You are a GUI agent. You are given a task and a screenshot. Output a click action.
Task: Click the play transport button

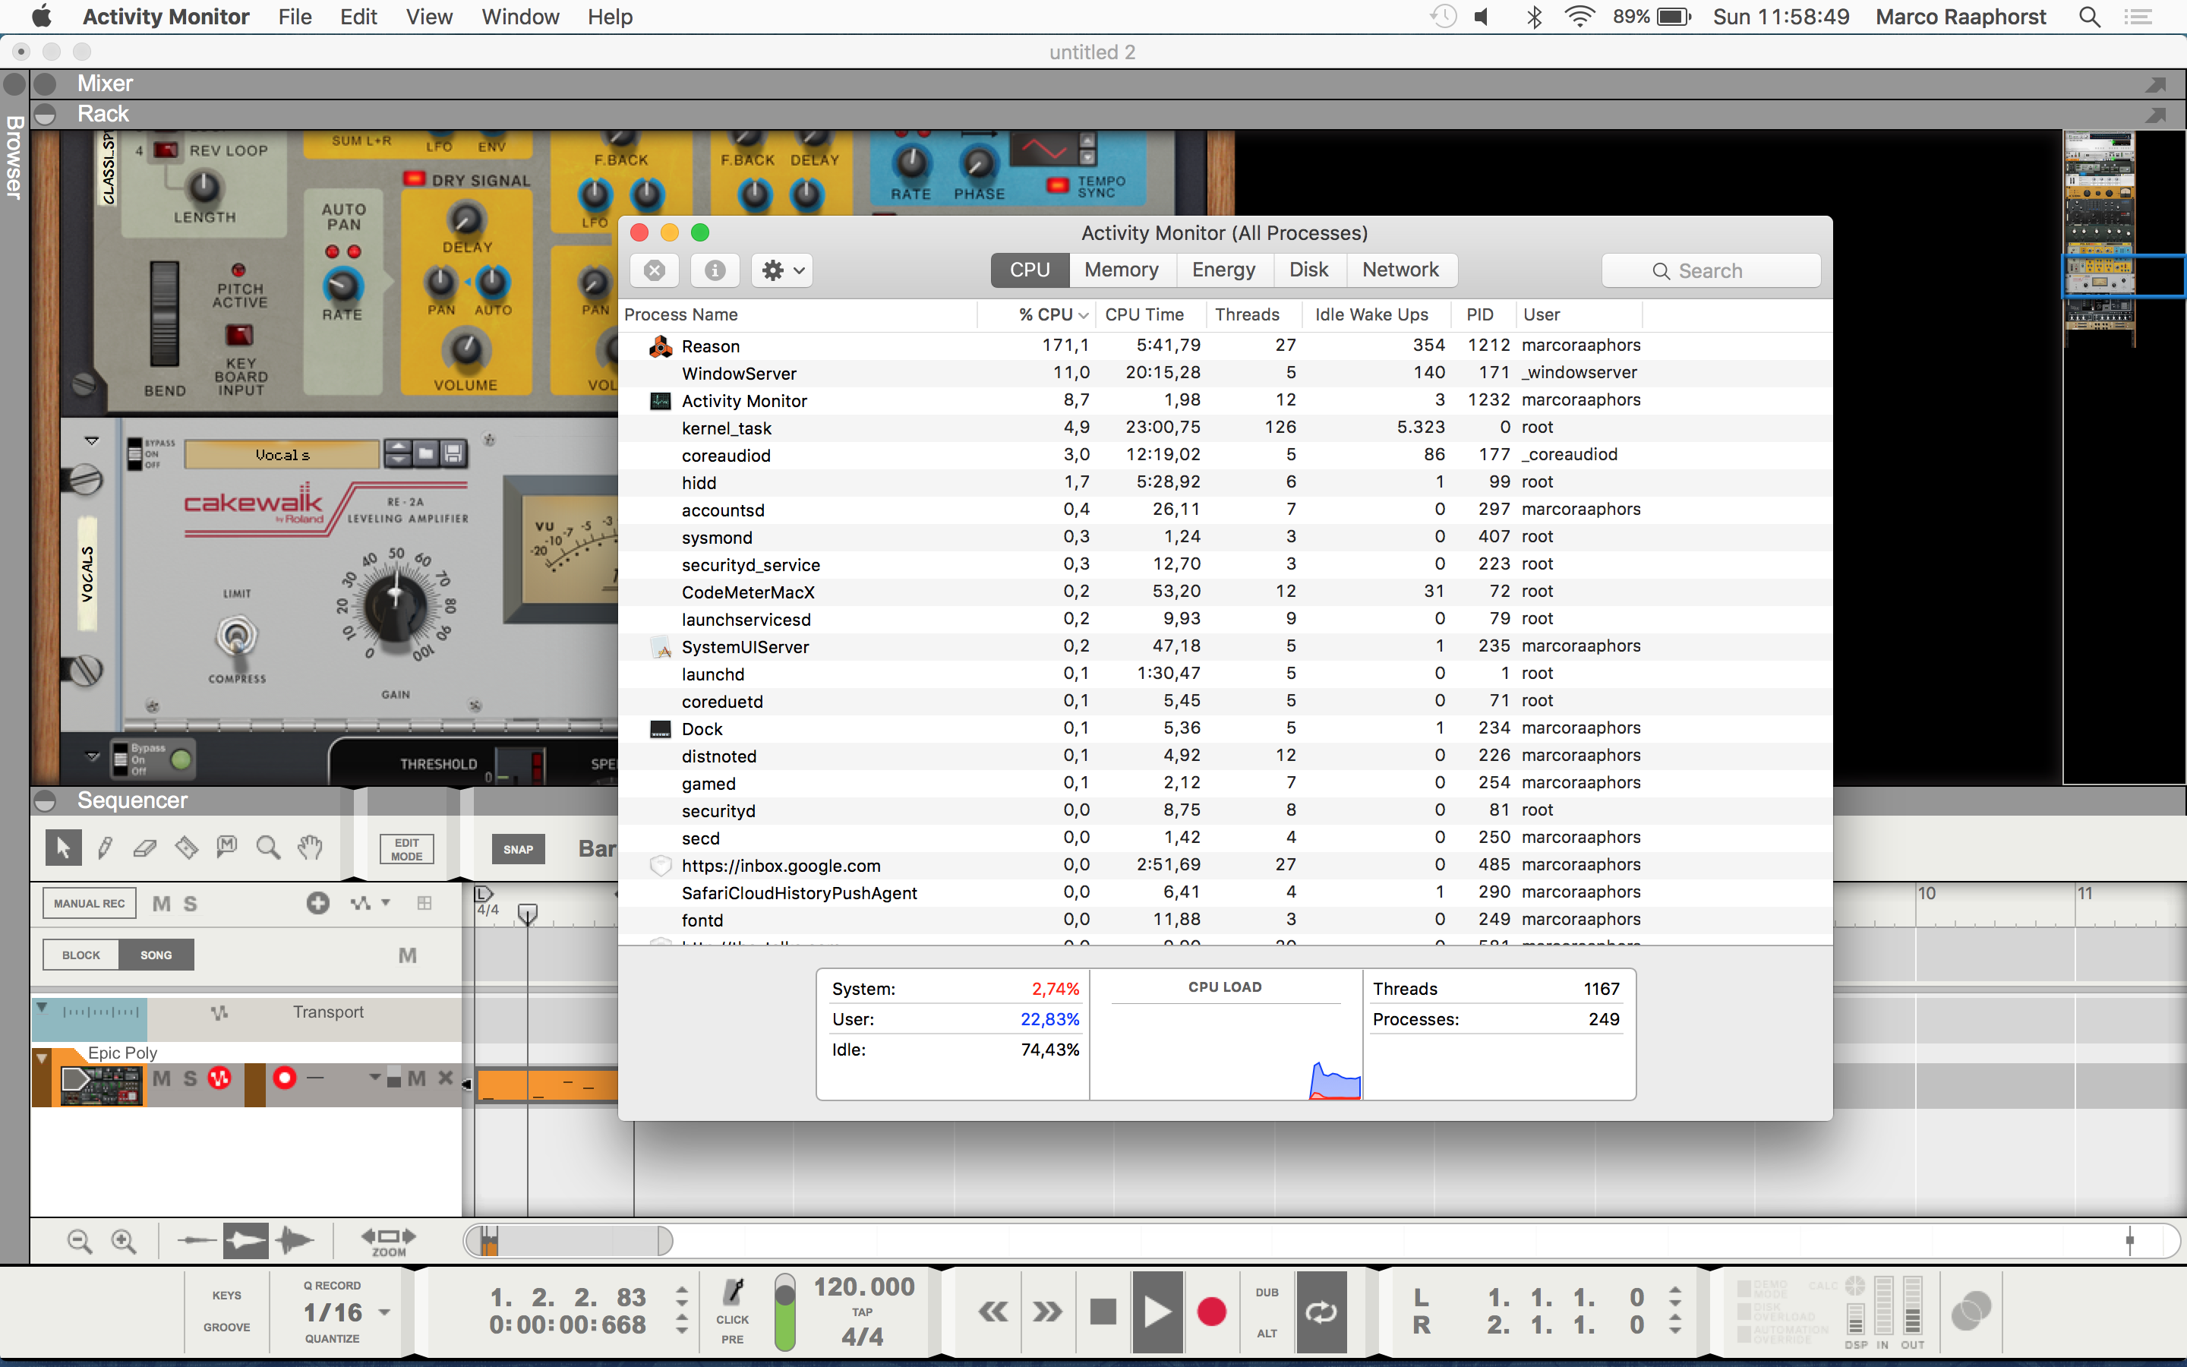pyautogui.click(x=1157, y=1311)
